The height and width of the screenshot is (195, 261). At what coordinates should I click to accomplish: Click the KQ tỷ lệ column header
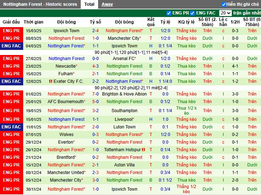pos(186,22)
